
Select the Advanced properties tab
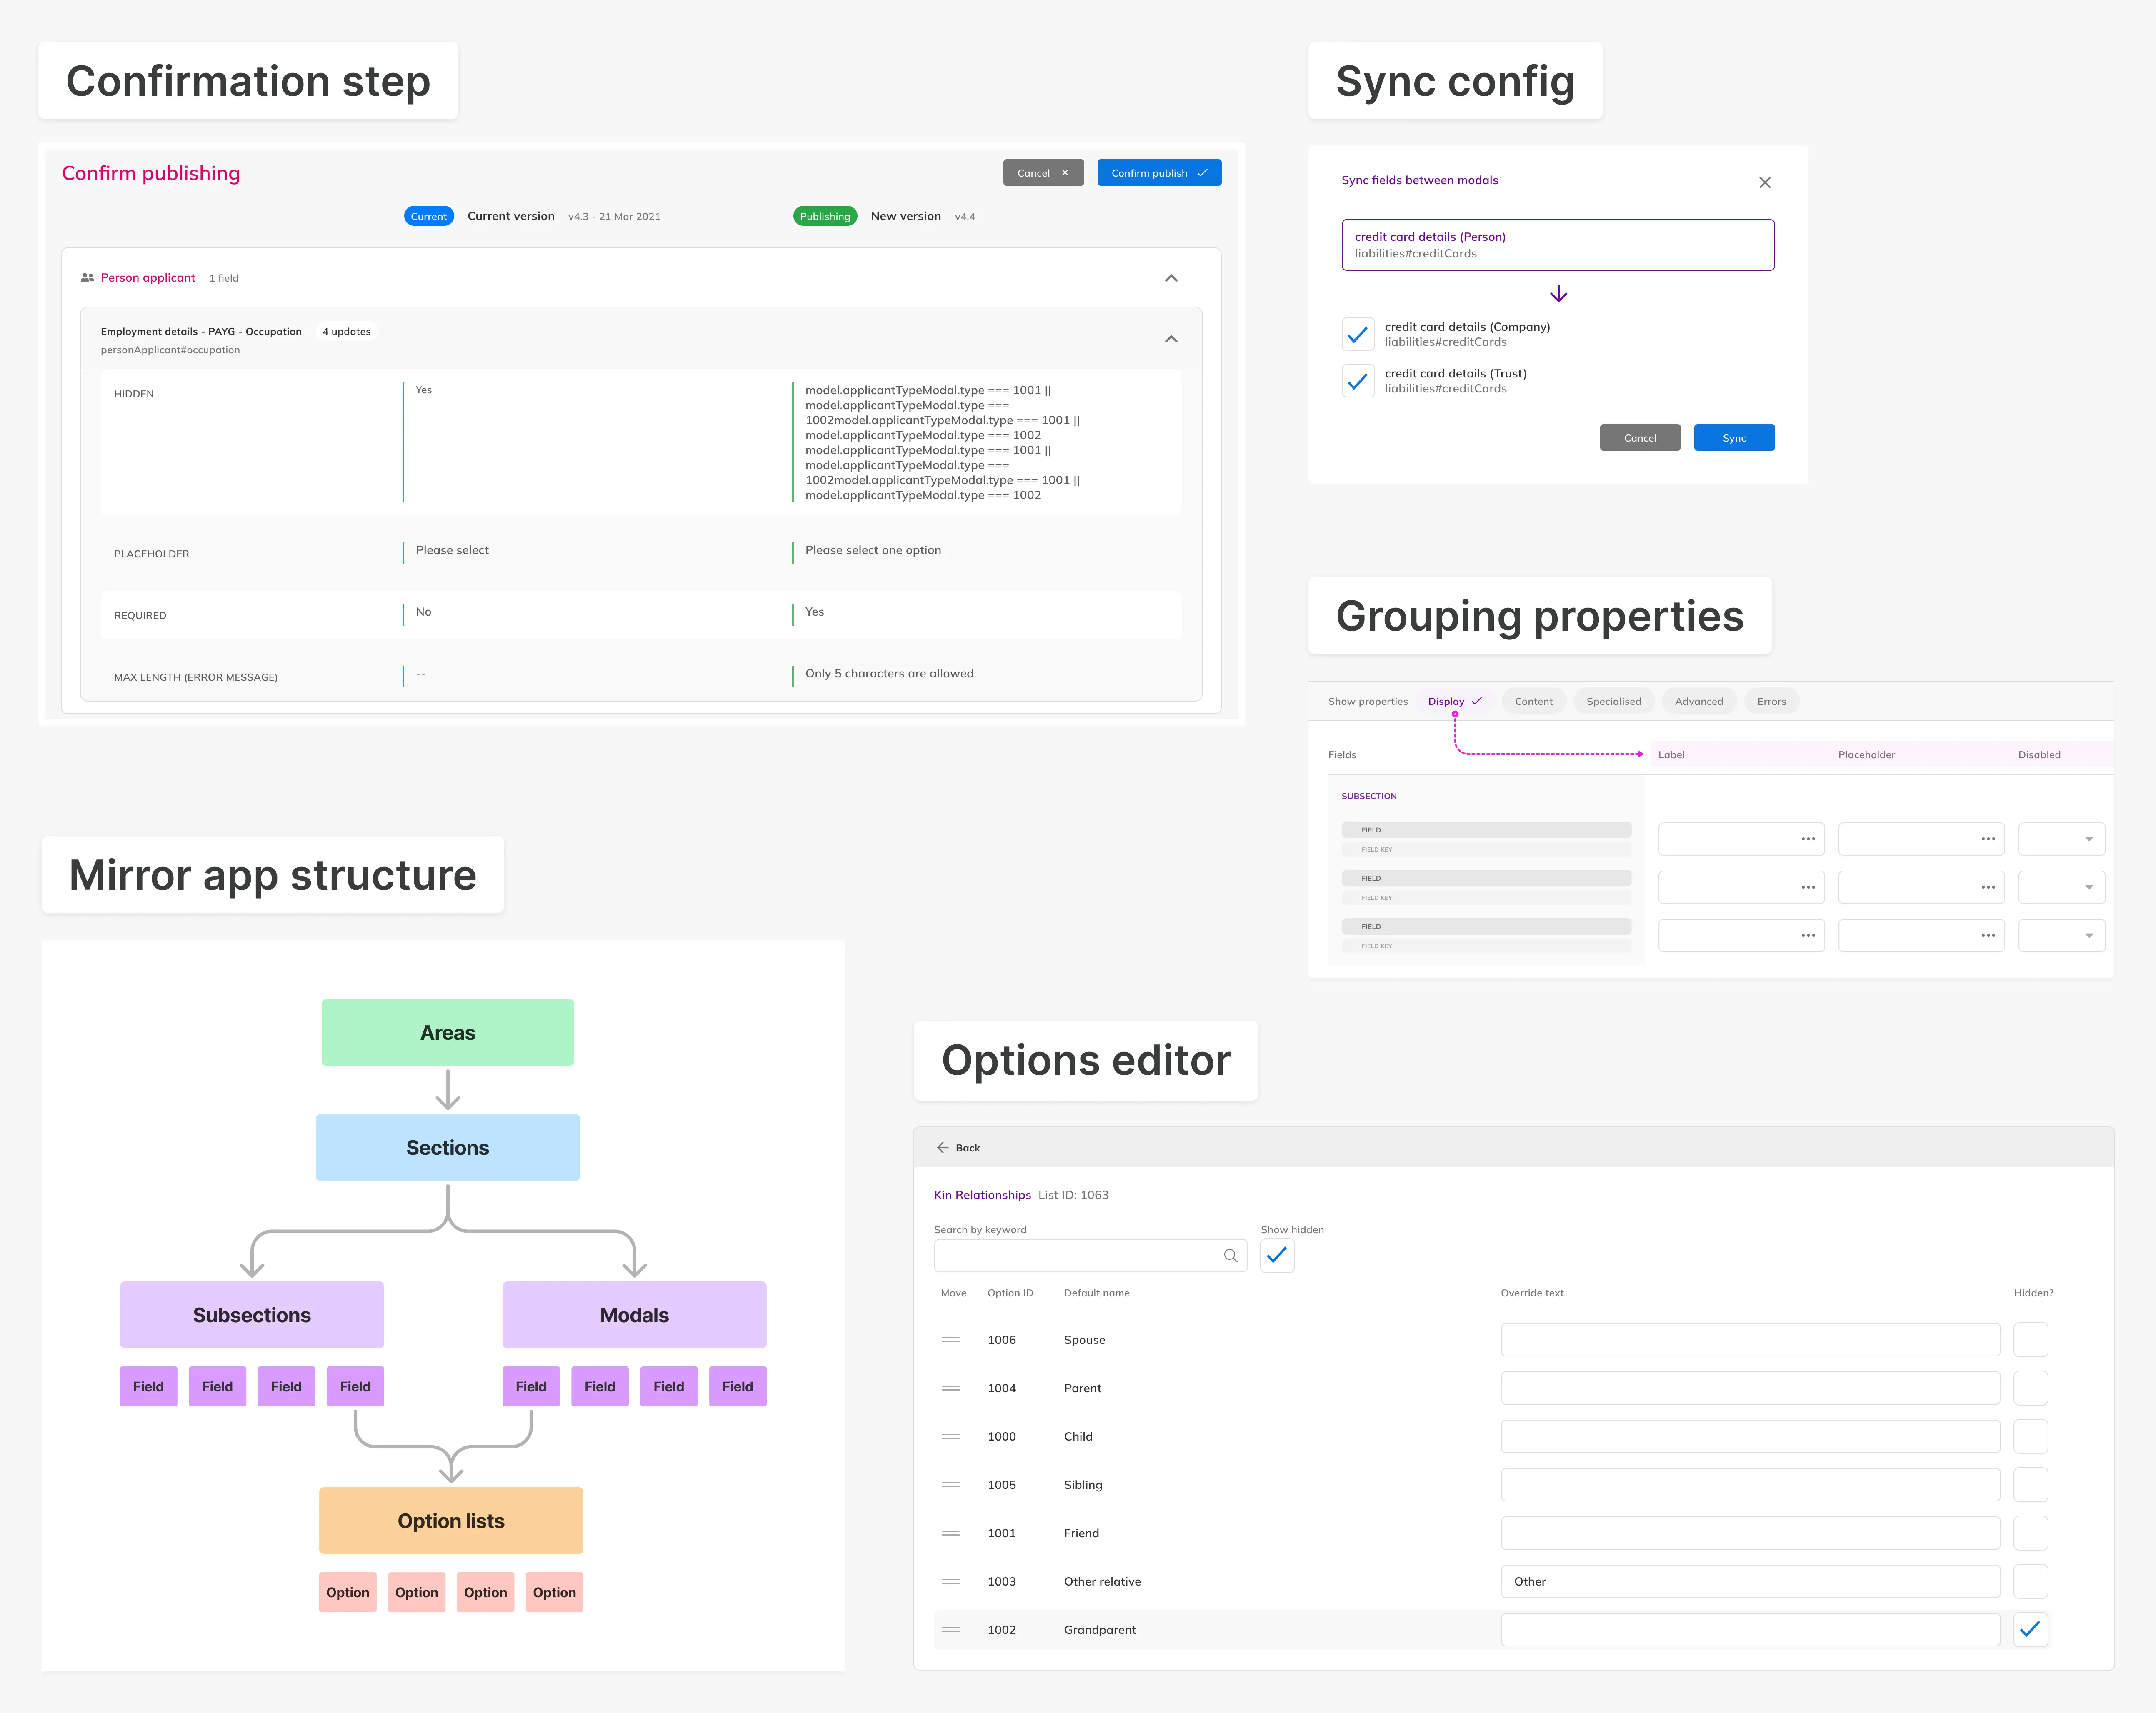(1698, 701)
